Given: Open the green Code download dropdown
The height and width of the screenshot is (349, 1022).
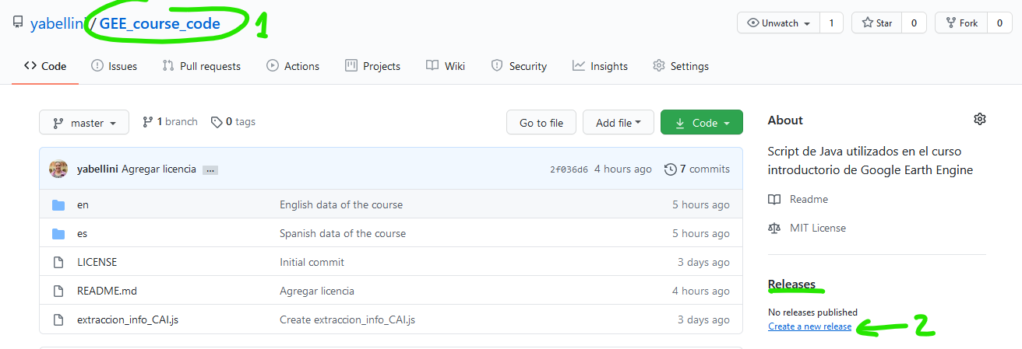Looking at the screenshot, I should click(x=702, y=123).
